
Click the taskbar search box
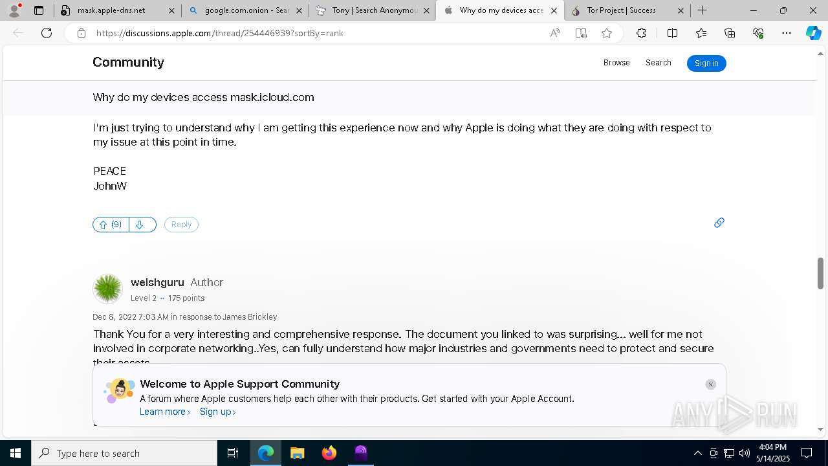[124, 453]
